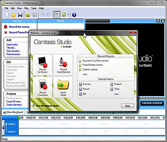Click the Redo toolbar arrow

coord(49,15)
